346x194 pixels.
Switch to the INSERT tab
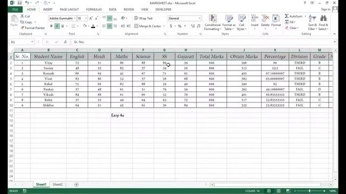(x=48, y=10)
